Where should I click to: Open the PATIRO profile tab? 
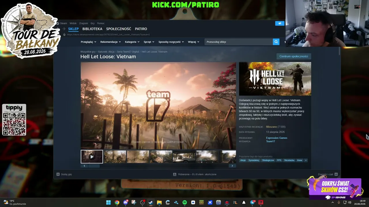(141, 29)
